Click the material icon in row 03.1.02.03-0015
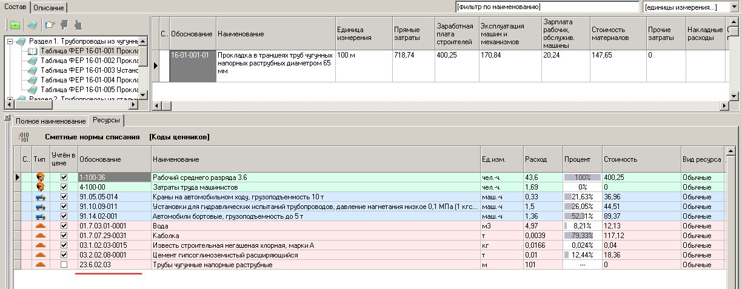Screen dimensions: 742x289 [x=41, y=245]
